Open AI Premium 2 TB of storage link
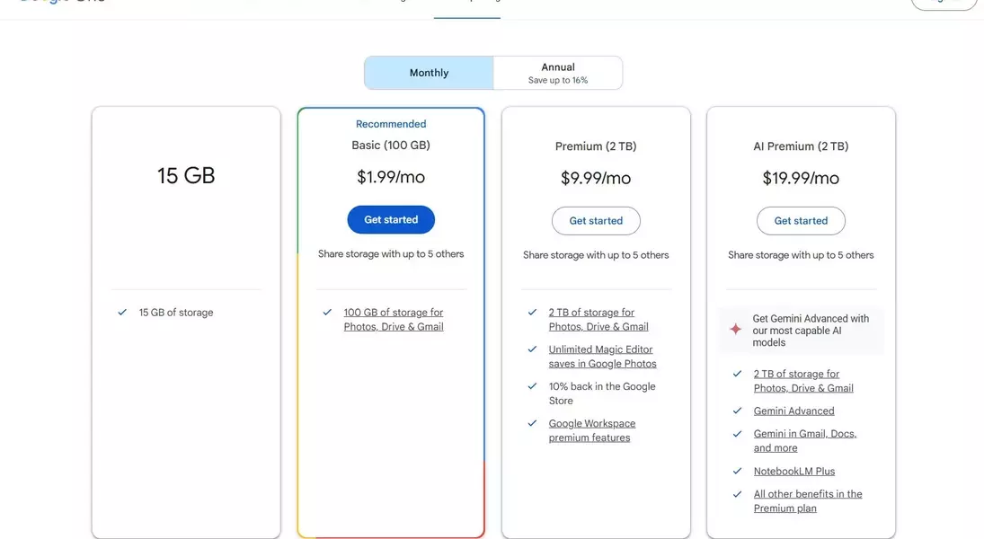The image size is (984, 539). tap(803, 381)
